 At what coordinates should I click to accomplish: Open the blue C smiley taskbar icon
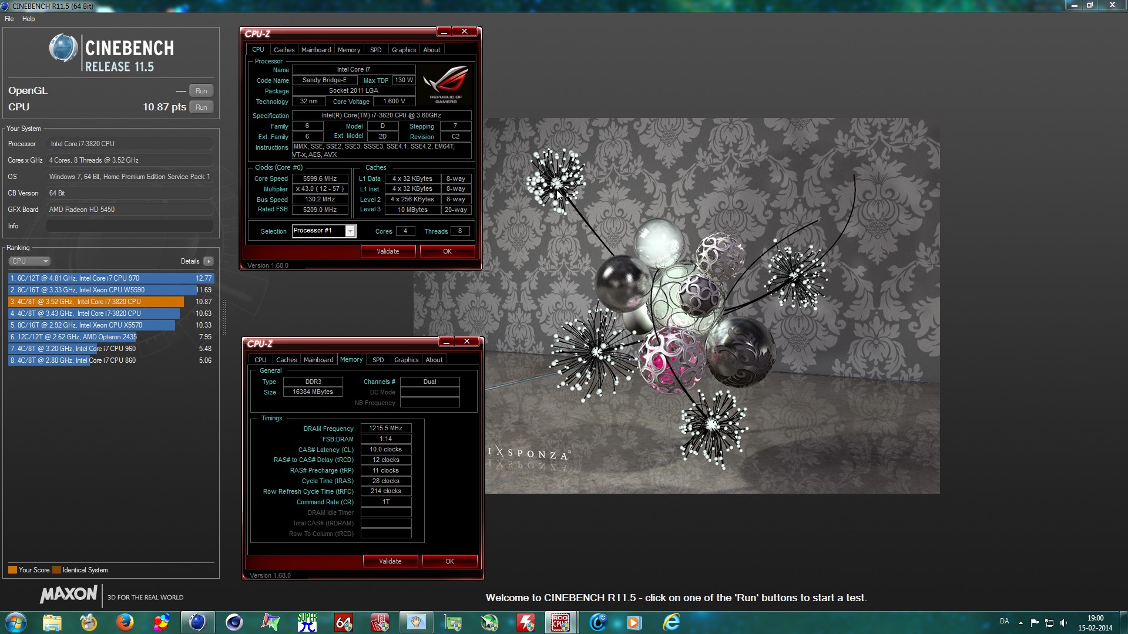(x=598, y=622)
